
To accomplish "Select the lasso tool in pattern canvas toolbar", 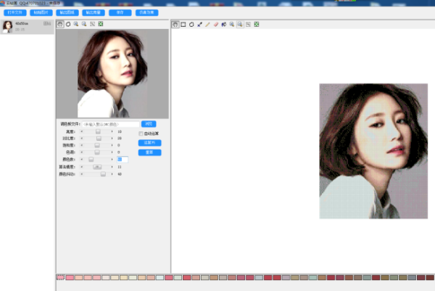I will point(191,25).
